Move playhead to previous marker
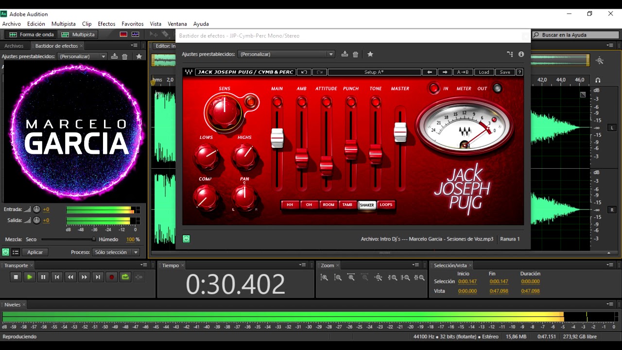This screenshot has width=622, height=350. (x=57, y=277)
